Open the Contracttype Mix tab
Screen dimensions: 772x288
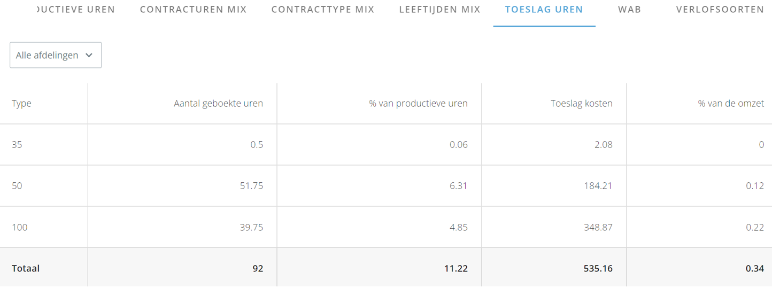[323, 10]
